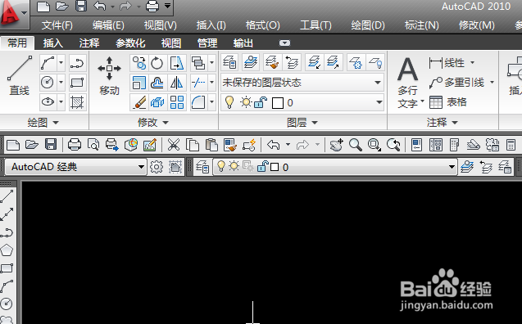Select the Mirror tool icon
The image size is (522, 324).
[176, 83]
